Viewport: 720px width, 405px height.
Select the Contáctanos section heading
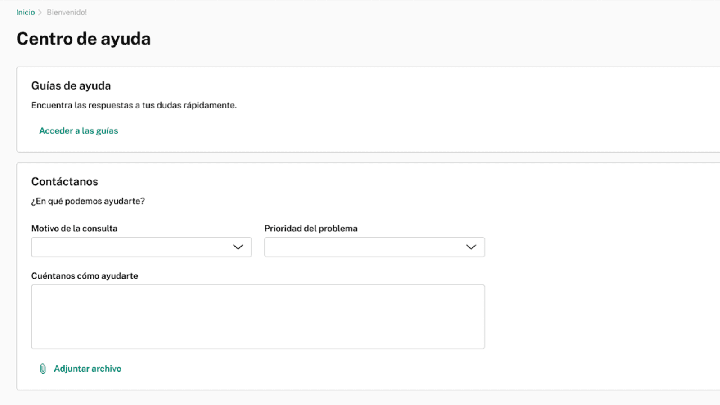click(65, 181)
